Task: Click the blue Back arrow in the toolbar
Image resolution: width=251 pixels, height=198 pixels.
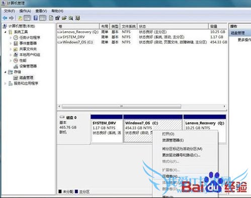Action: coord(5,18)
